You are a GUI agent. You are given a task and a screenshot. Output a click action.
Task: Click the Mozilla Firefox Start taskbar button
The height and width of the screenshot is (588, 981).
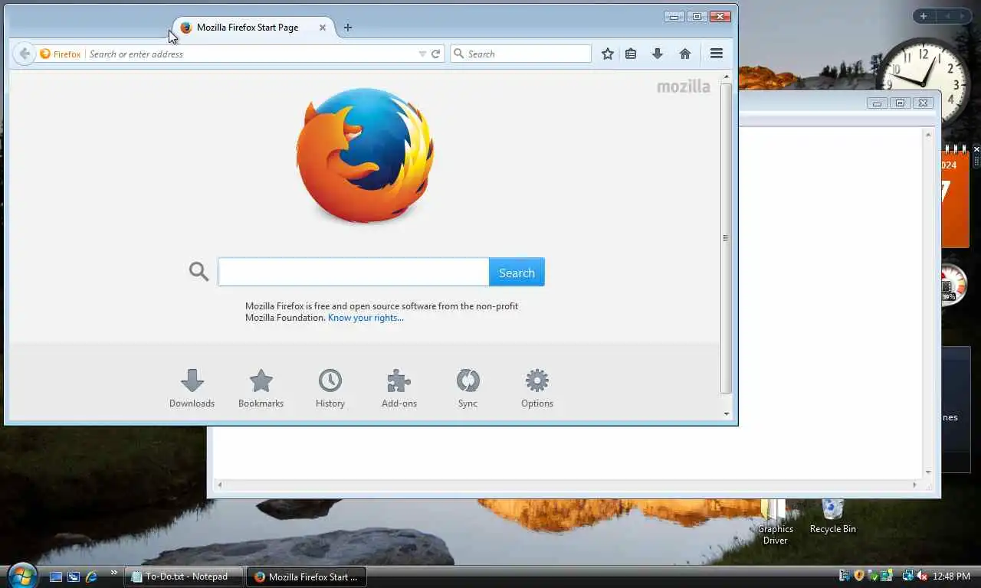[307, 577]
